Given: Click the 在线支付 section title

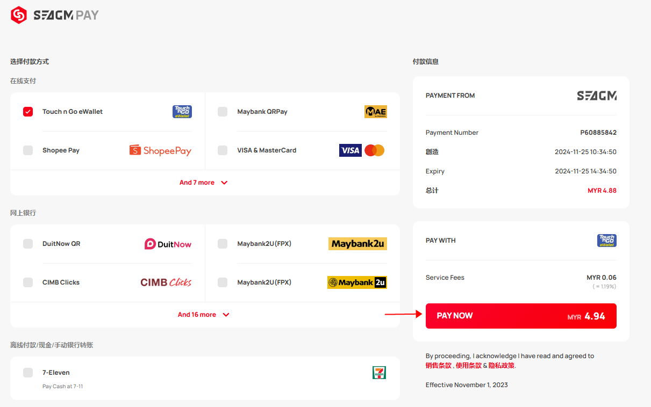Looking at the screenshot, I should point(23,81).
